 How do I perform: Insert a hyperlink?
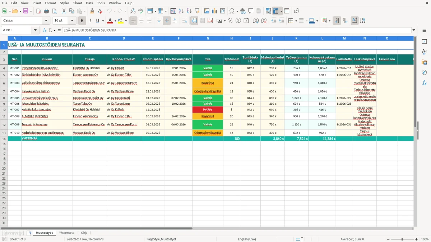[243, 11]
